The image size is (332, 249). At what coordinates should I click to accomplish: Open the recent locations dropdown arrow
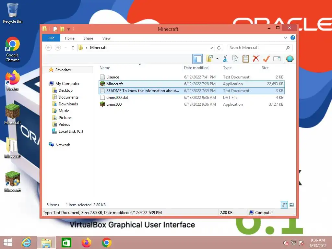65,48
